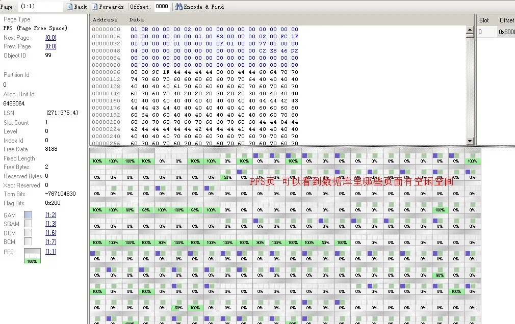Follow the Next Page (0:0) link
Viewport: 515px width, 324px height.
[50, 38]
